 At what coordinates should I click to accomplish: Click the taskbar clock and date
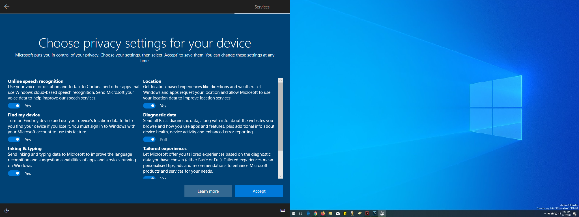point(566,214)
